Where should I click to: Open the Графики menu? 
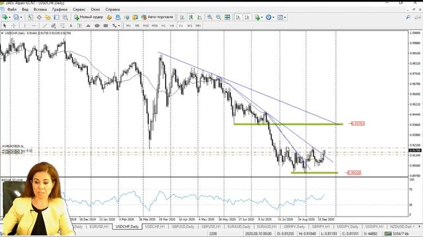tap(60, 9)
